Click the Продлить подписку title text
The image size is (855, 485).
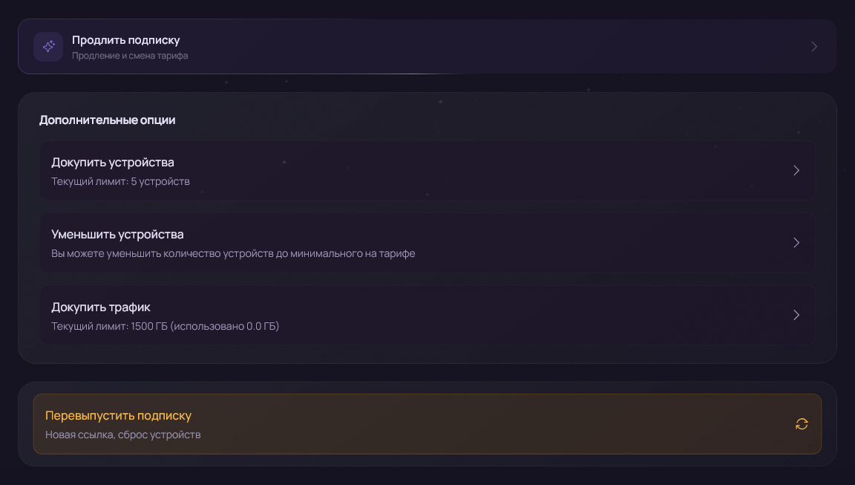[x=126, y=40]
